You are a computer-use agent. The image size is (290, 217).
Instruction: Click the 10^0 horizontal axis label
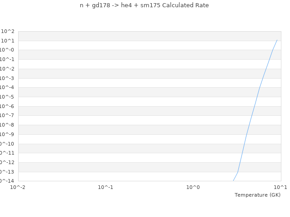pos(193,187)
